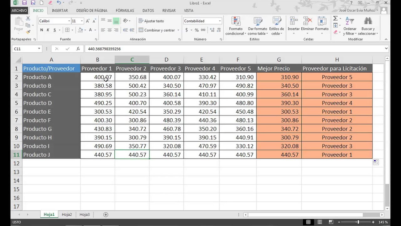
Task: Select cell G2 with value 310.90
Action: coord(279,77)
